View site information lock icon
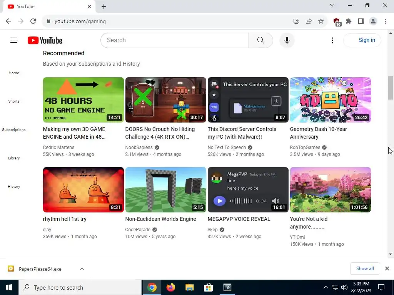Screen dimensions: 394x295 tap(48, 22)
